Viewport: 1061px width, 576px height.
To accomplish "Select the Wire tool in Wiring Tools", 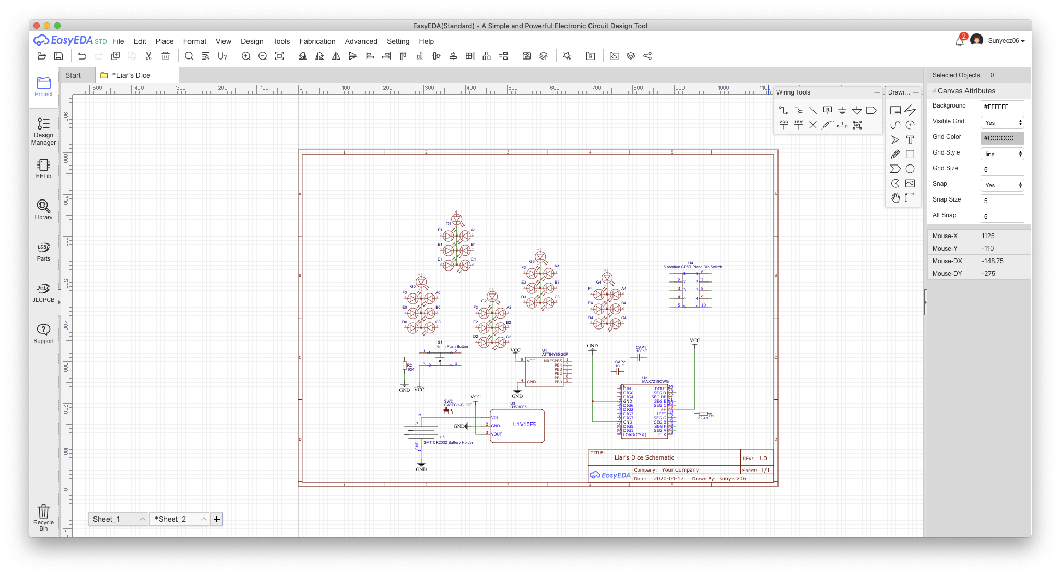I will click(783, 110).
